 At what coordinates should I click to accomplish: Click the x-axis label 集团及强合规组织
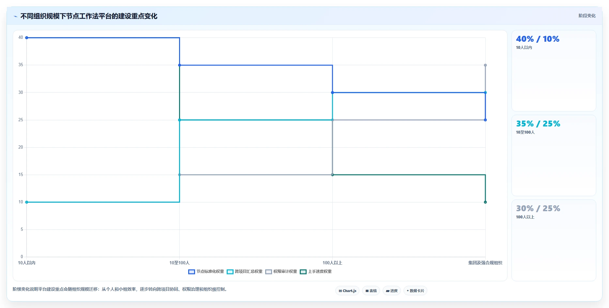pyautogui.click(x=485, y=263)
